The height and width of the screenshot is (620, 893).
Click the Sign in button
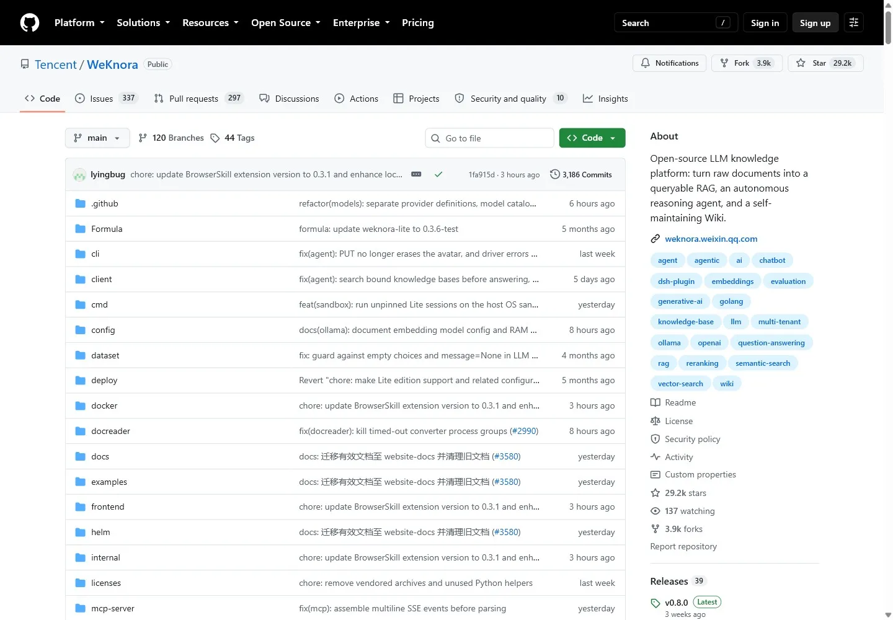point(765,23)
